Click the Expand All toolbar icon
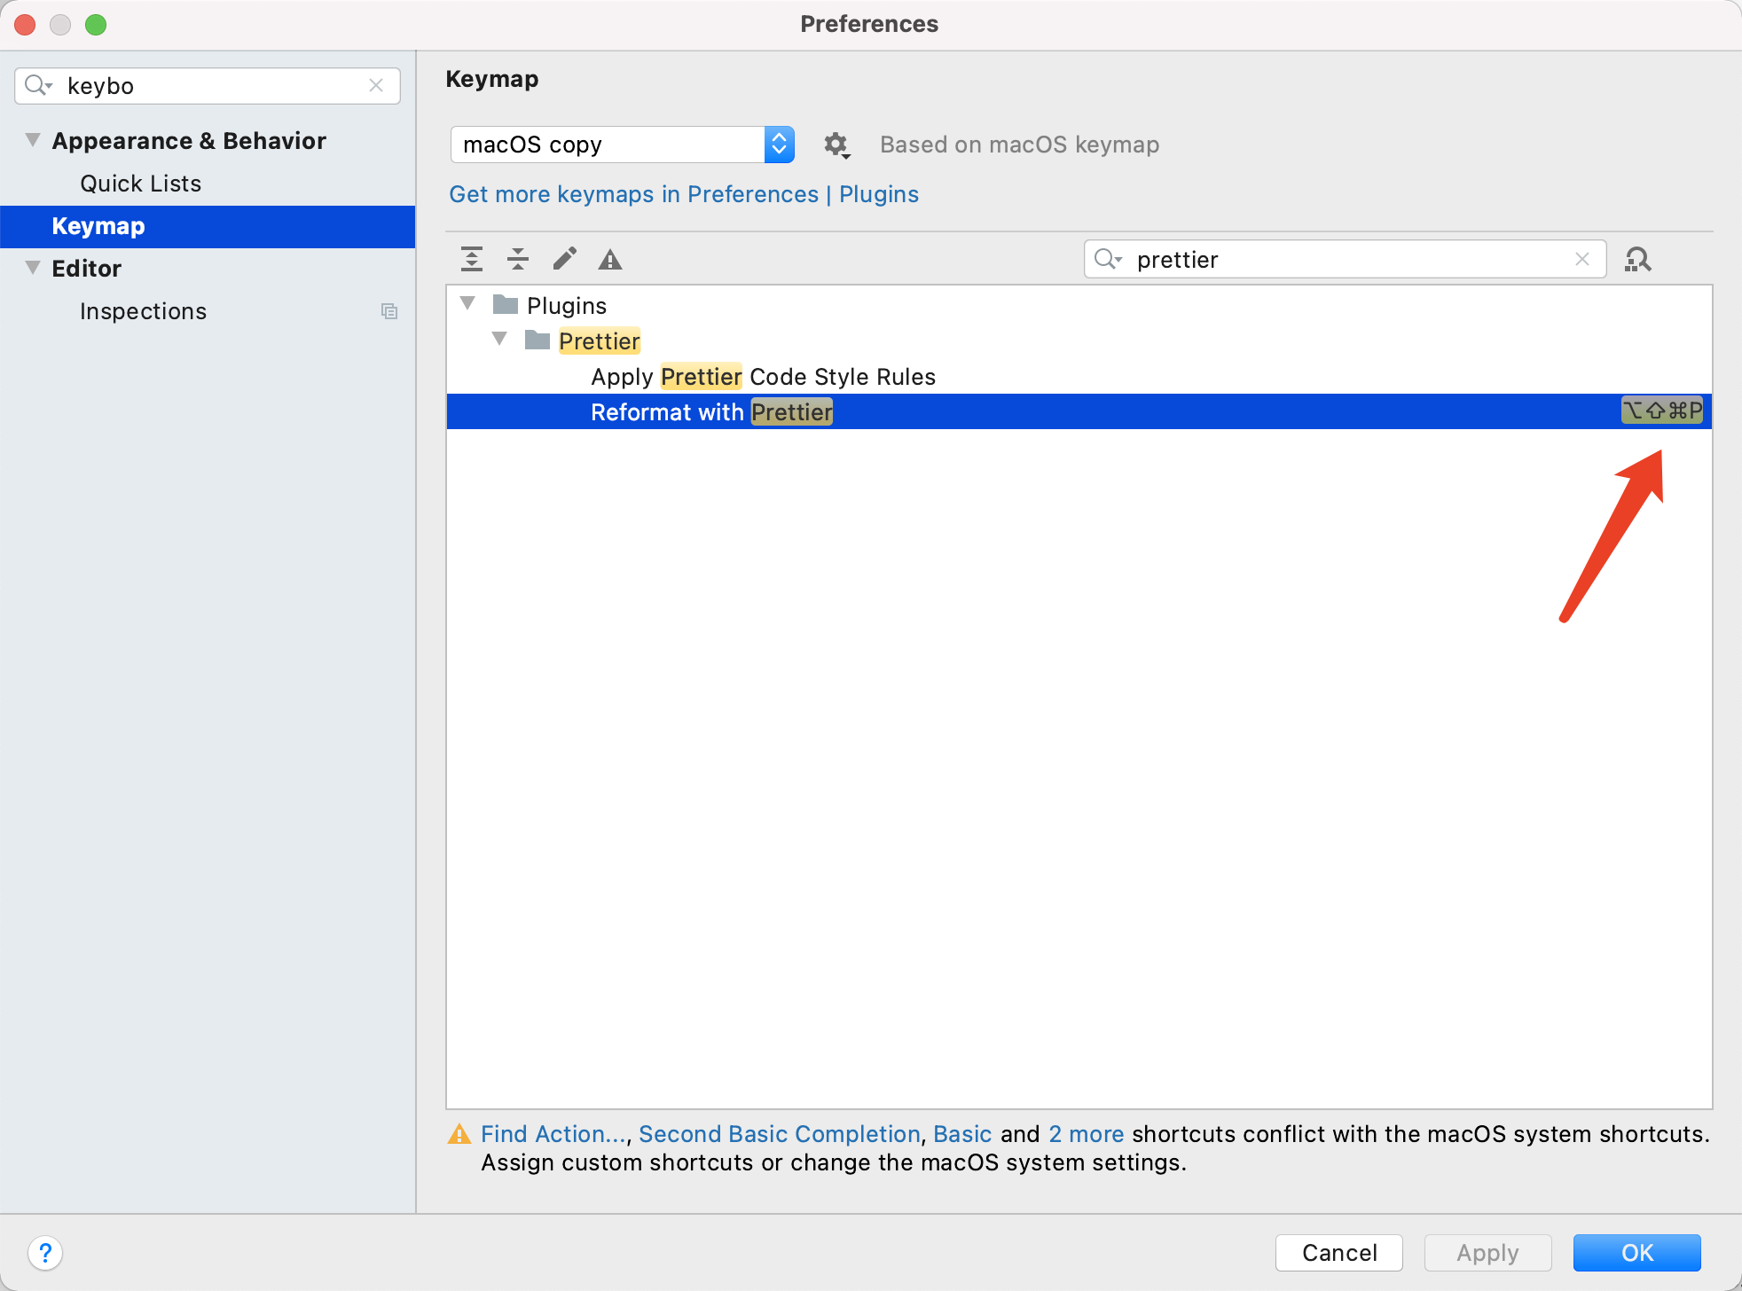Image resolution: width=1742 pixels, height=1291 pixels. pos(472,259)
